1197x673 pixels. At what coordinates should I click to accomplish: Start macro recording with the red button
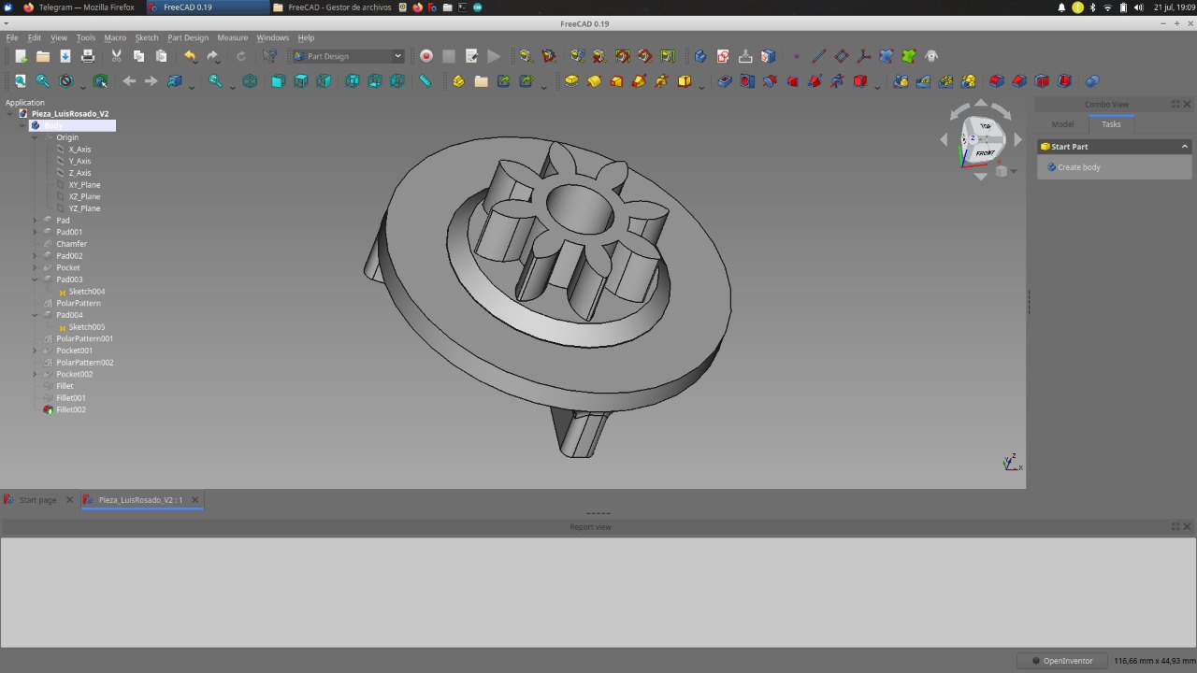426,56
